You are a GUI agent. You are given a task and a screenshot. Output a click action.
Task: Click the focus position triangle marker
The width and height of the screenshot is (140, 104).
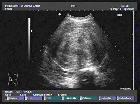click(32, 31)
